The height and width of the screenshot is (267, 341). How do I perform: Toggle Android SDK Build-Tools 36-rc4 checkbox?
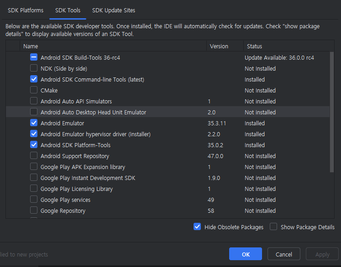point(34,57)
